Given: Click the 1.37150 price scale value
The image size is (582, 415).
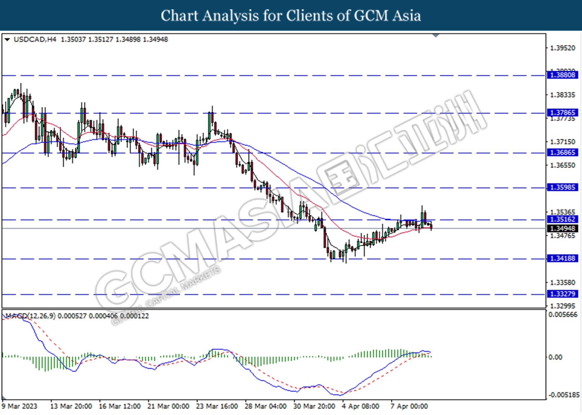Looking at the screenshot, I should click(x=563, y=142).
